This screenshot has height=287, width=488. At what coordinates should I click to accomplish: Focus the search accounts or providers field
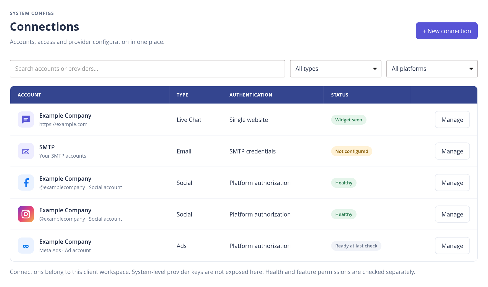(x=147, y=69)
